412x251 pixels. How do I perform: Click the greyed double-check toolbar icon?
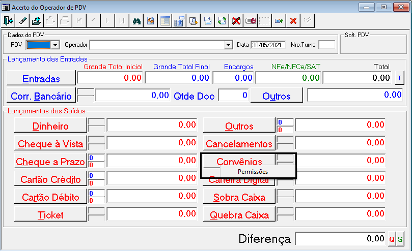pos(307,21)
